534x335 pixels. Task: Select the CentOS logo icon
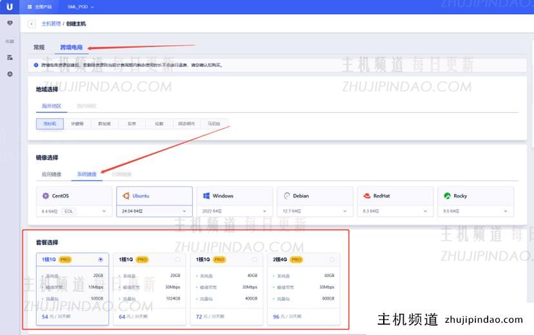[46, 196]
